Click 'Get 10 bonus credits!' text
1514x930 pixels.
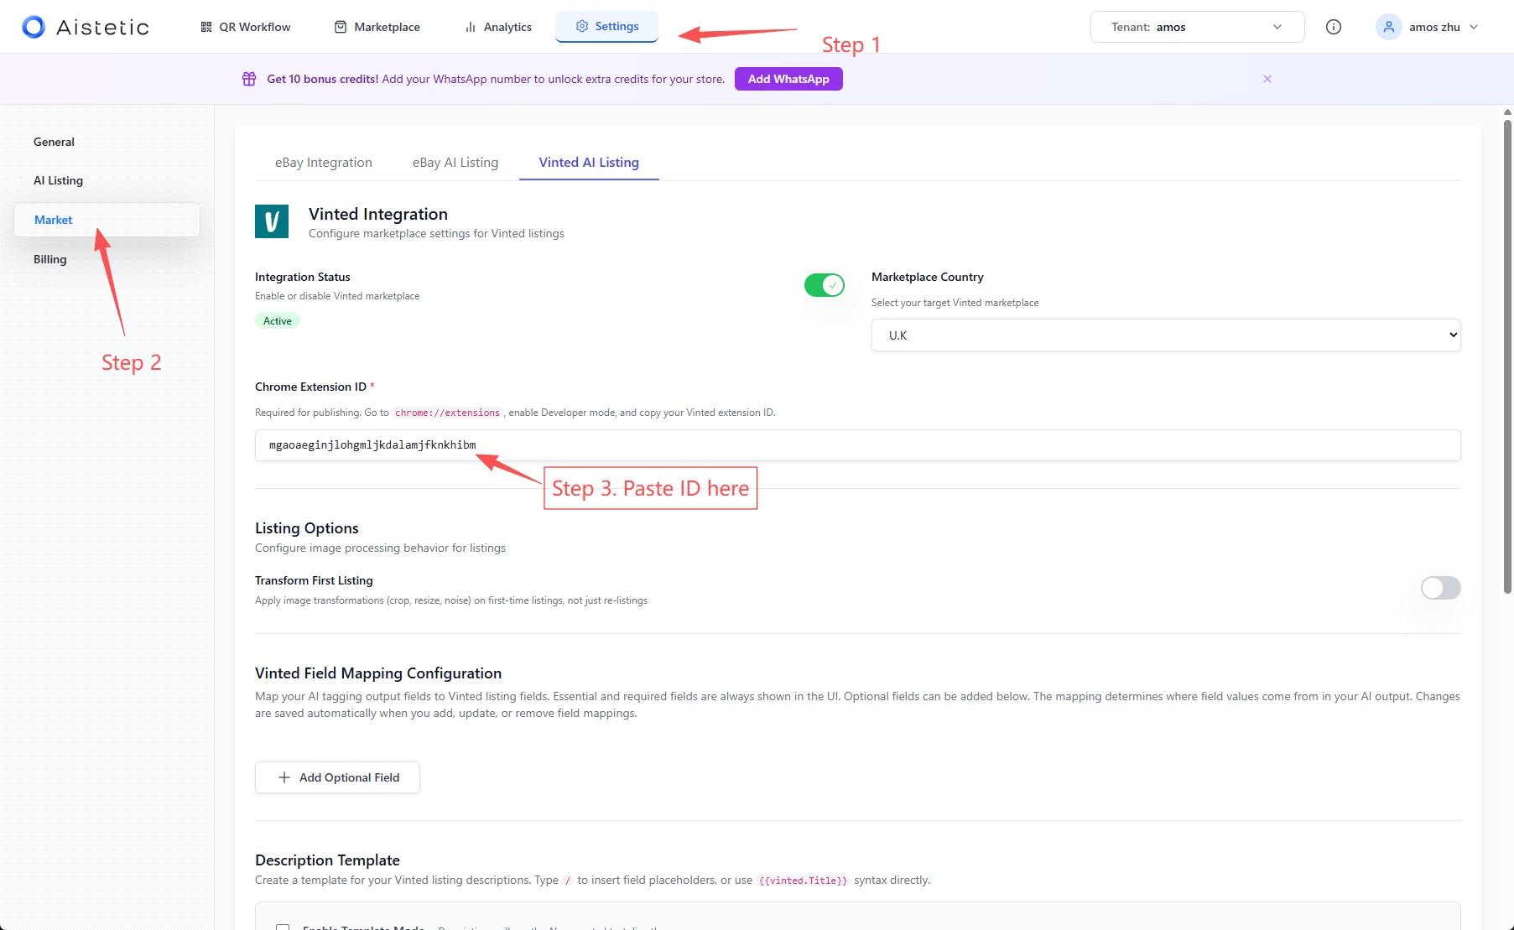pyautogui.click(x=323, y=79)
